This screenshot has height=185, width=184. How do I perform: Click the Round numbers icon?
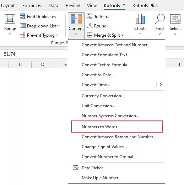pyautogui.click(x=90, y=26)
